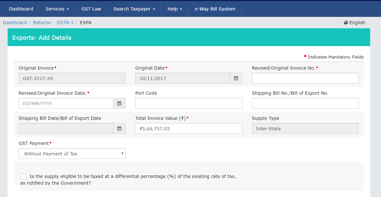Click the GSTR-1 breadcrumb link

click(x=65, y=23)
